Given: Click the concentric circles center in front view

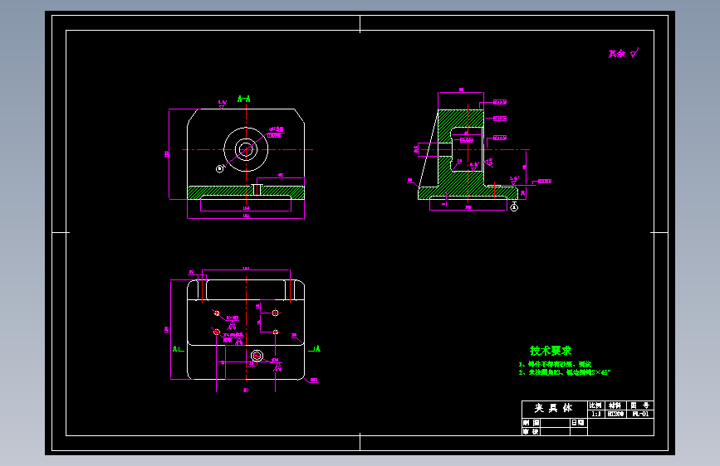Looking at the screenshot, I should 246,149.
